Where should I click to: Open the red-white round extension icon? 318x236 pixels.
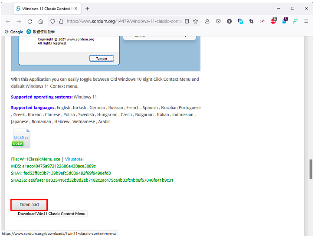262,21
